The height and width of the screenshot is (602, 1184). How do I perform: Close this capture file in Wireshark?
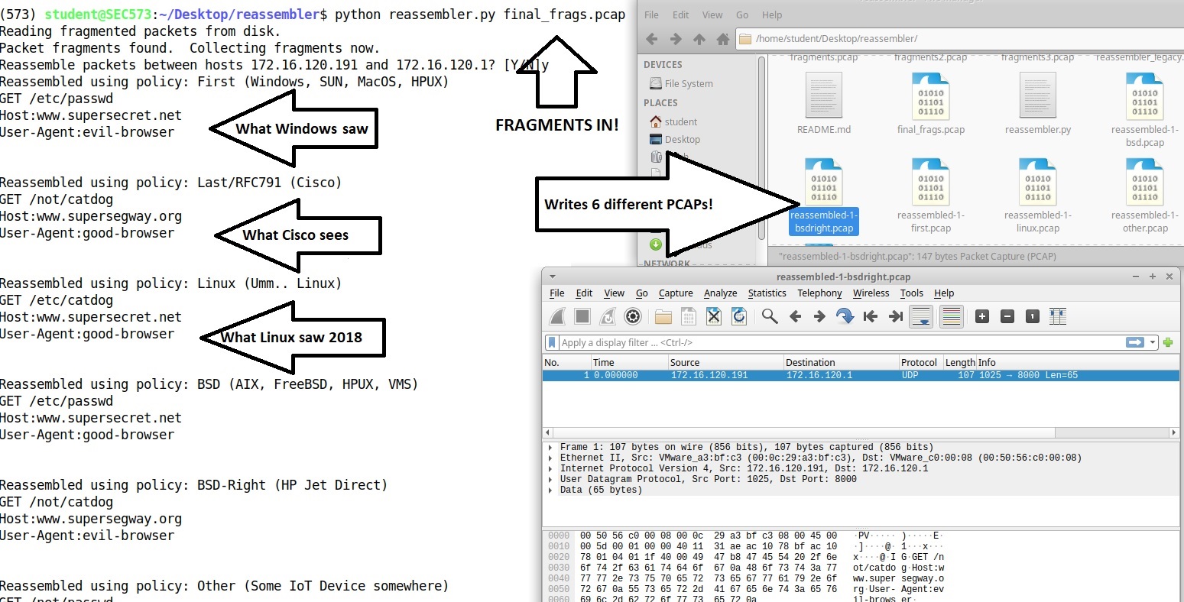pos(713,316)
